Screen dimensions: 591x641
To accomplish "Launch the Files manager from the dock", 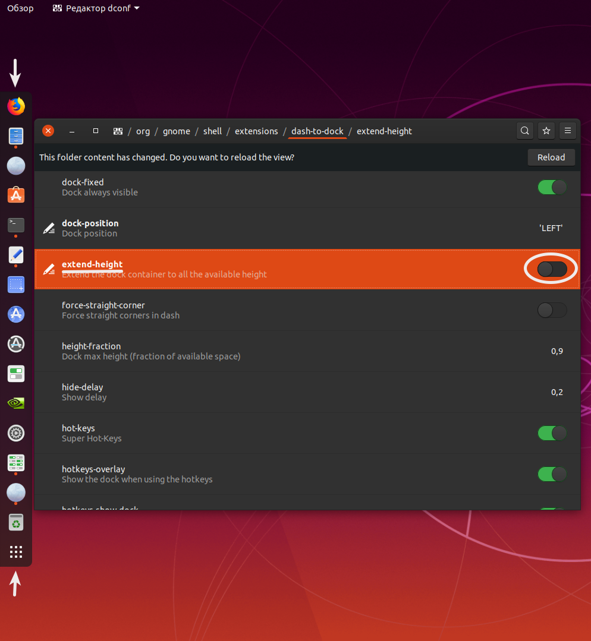I will 16,136.
